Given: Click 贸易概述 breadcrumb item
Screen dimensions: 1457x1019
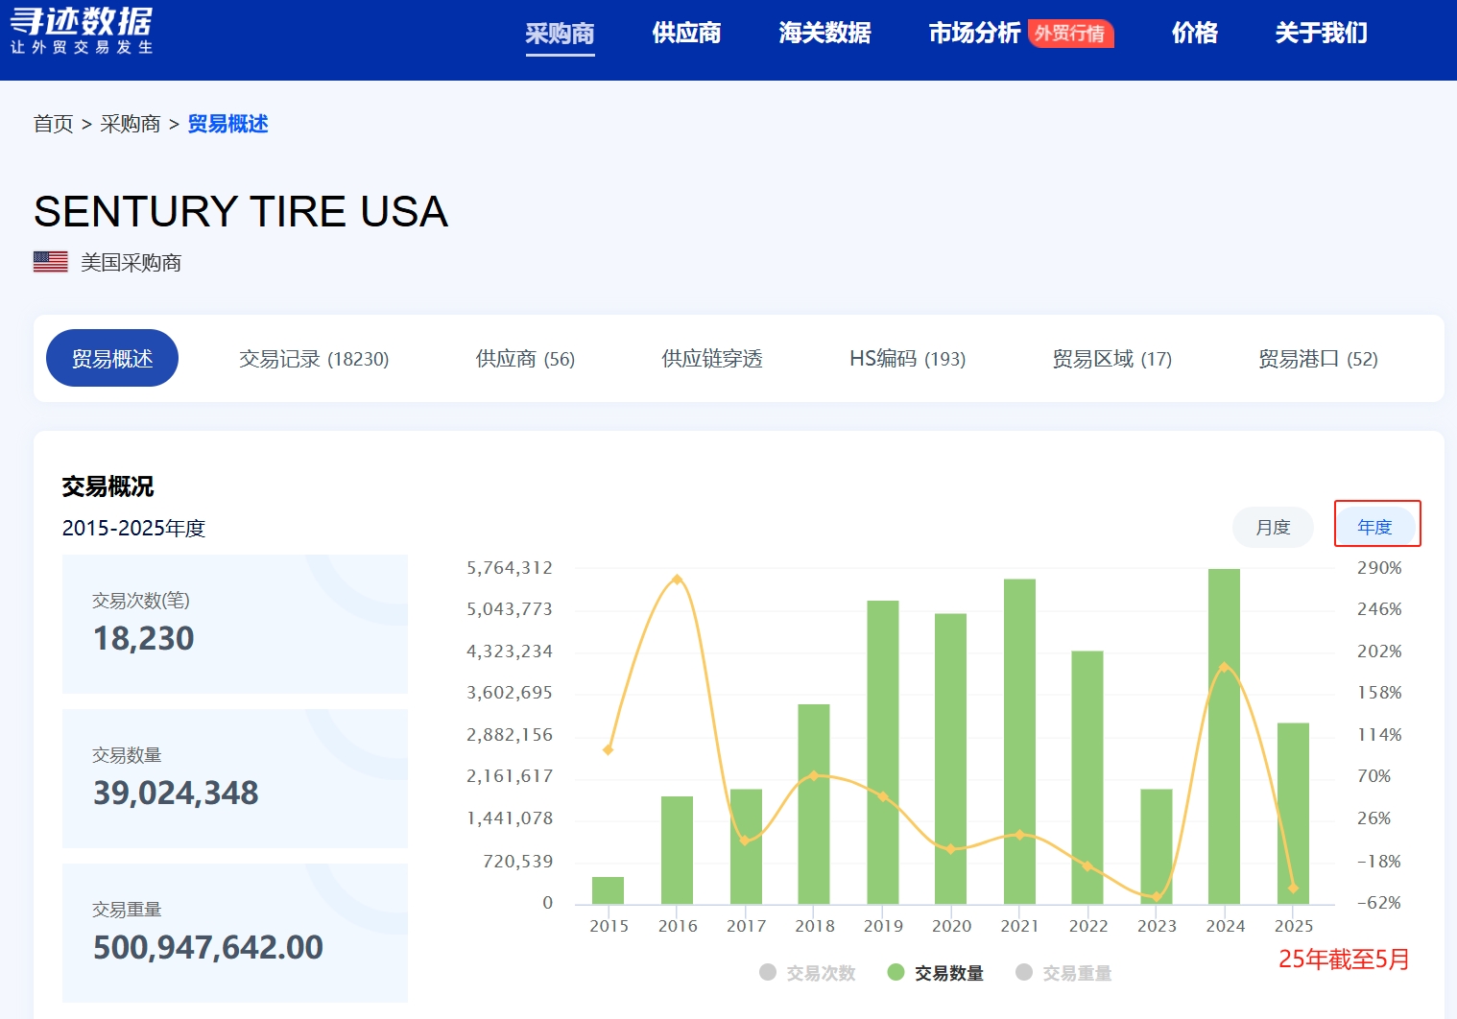Looking at the screenshot, I should (227, 124).
